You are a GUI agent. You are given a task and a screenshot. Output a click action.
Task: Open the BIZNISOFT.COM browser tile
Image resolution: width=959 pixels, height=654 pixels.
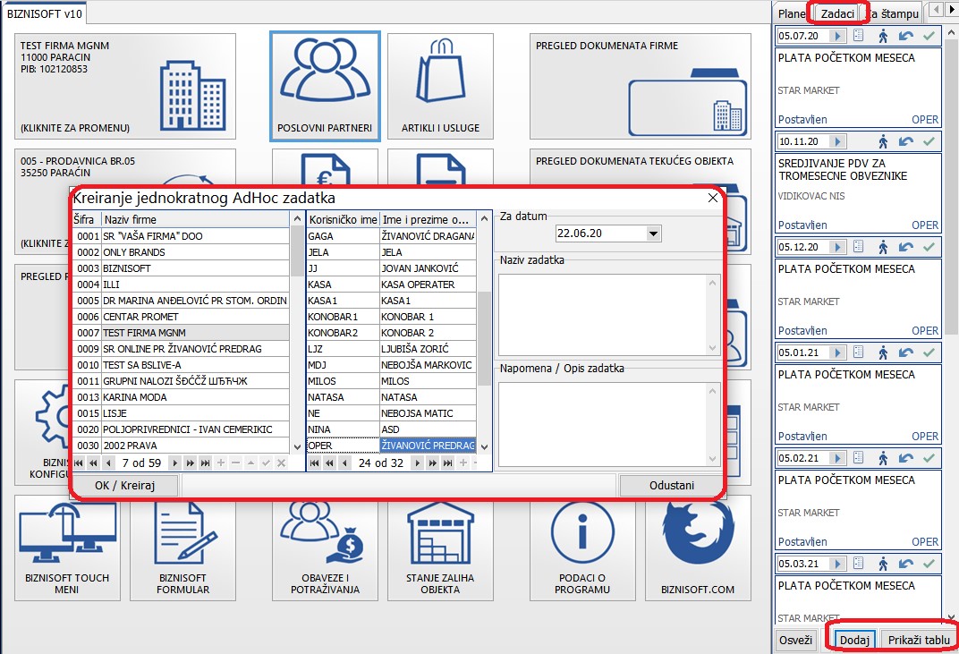point(698,548)
